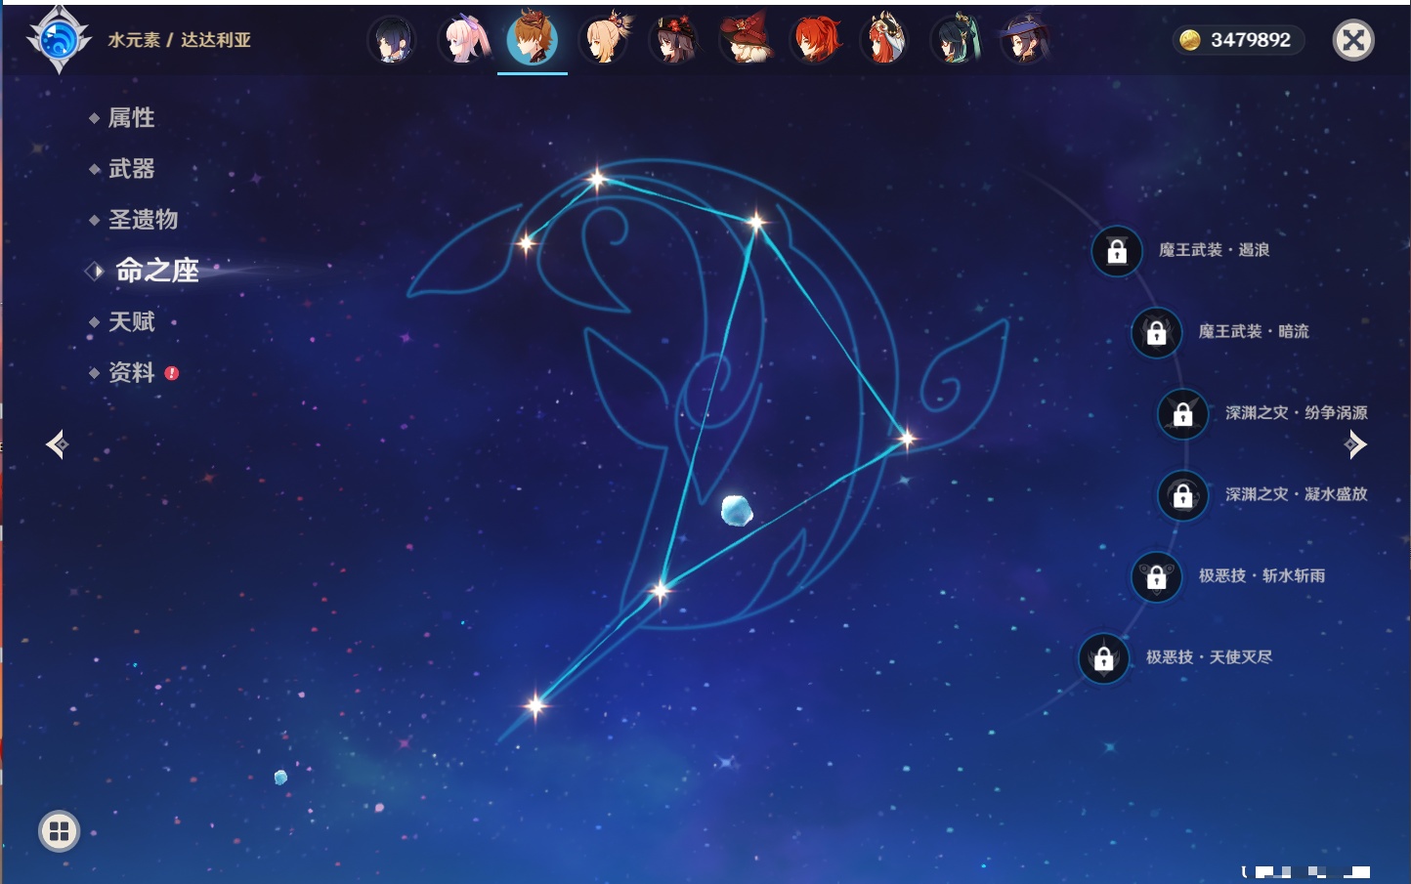Go to next character with right arrow
The image size is (1411, 884).
[x=1355, y=444]
